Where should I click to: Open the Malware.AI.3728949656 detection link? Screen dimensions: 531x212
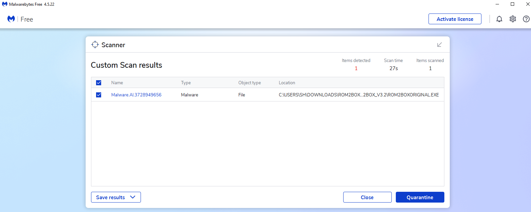(x=136, y=95)
